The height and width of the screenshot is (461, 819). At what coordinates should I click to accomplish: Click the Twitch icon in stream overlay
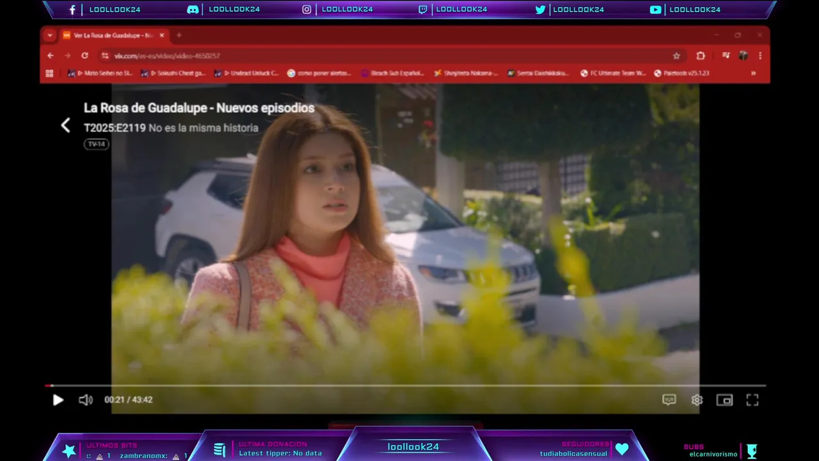[423, 10]
